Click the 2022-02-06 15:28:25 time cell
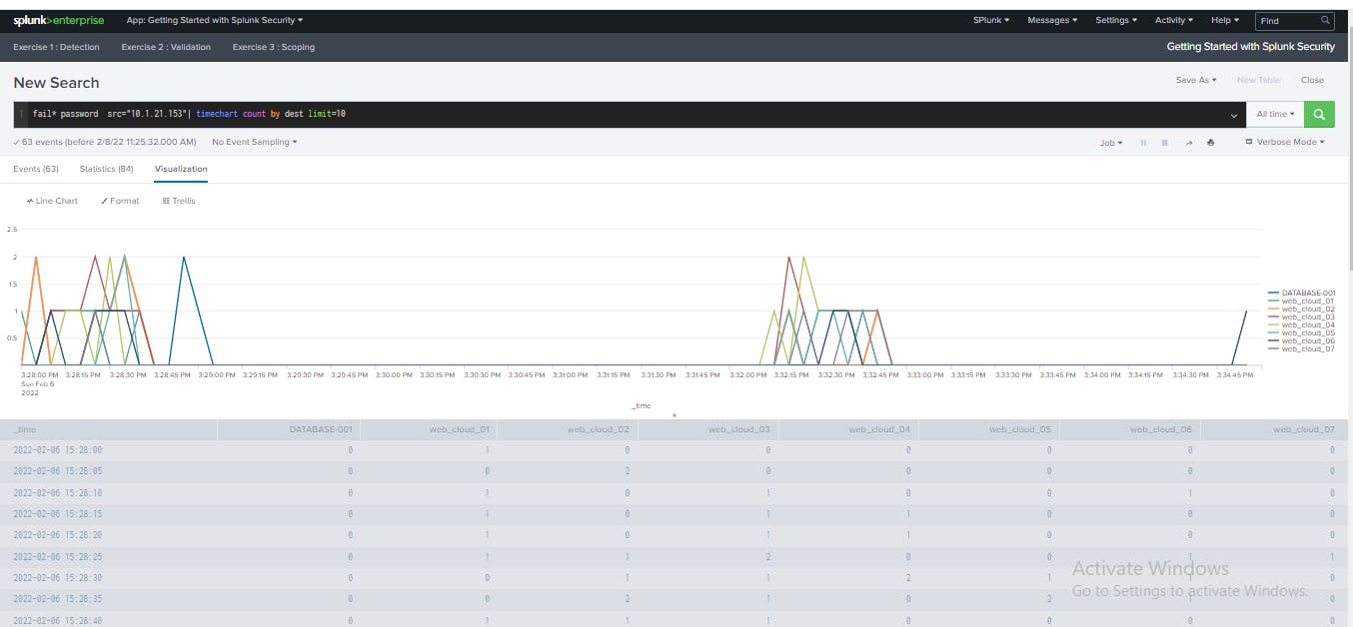 58,557
